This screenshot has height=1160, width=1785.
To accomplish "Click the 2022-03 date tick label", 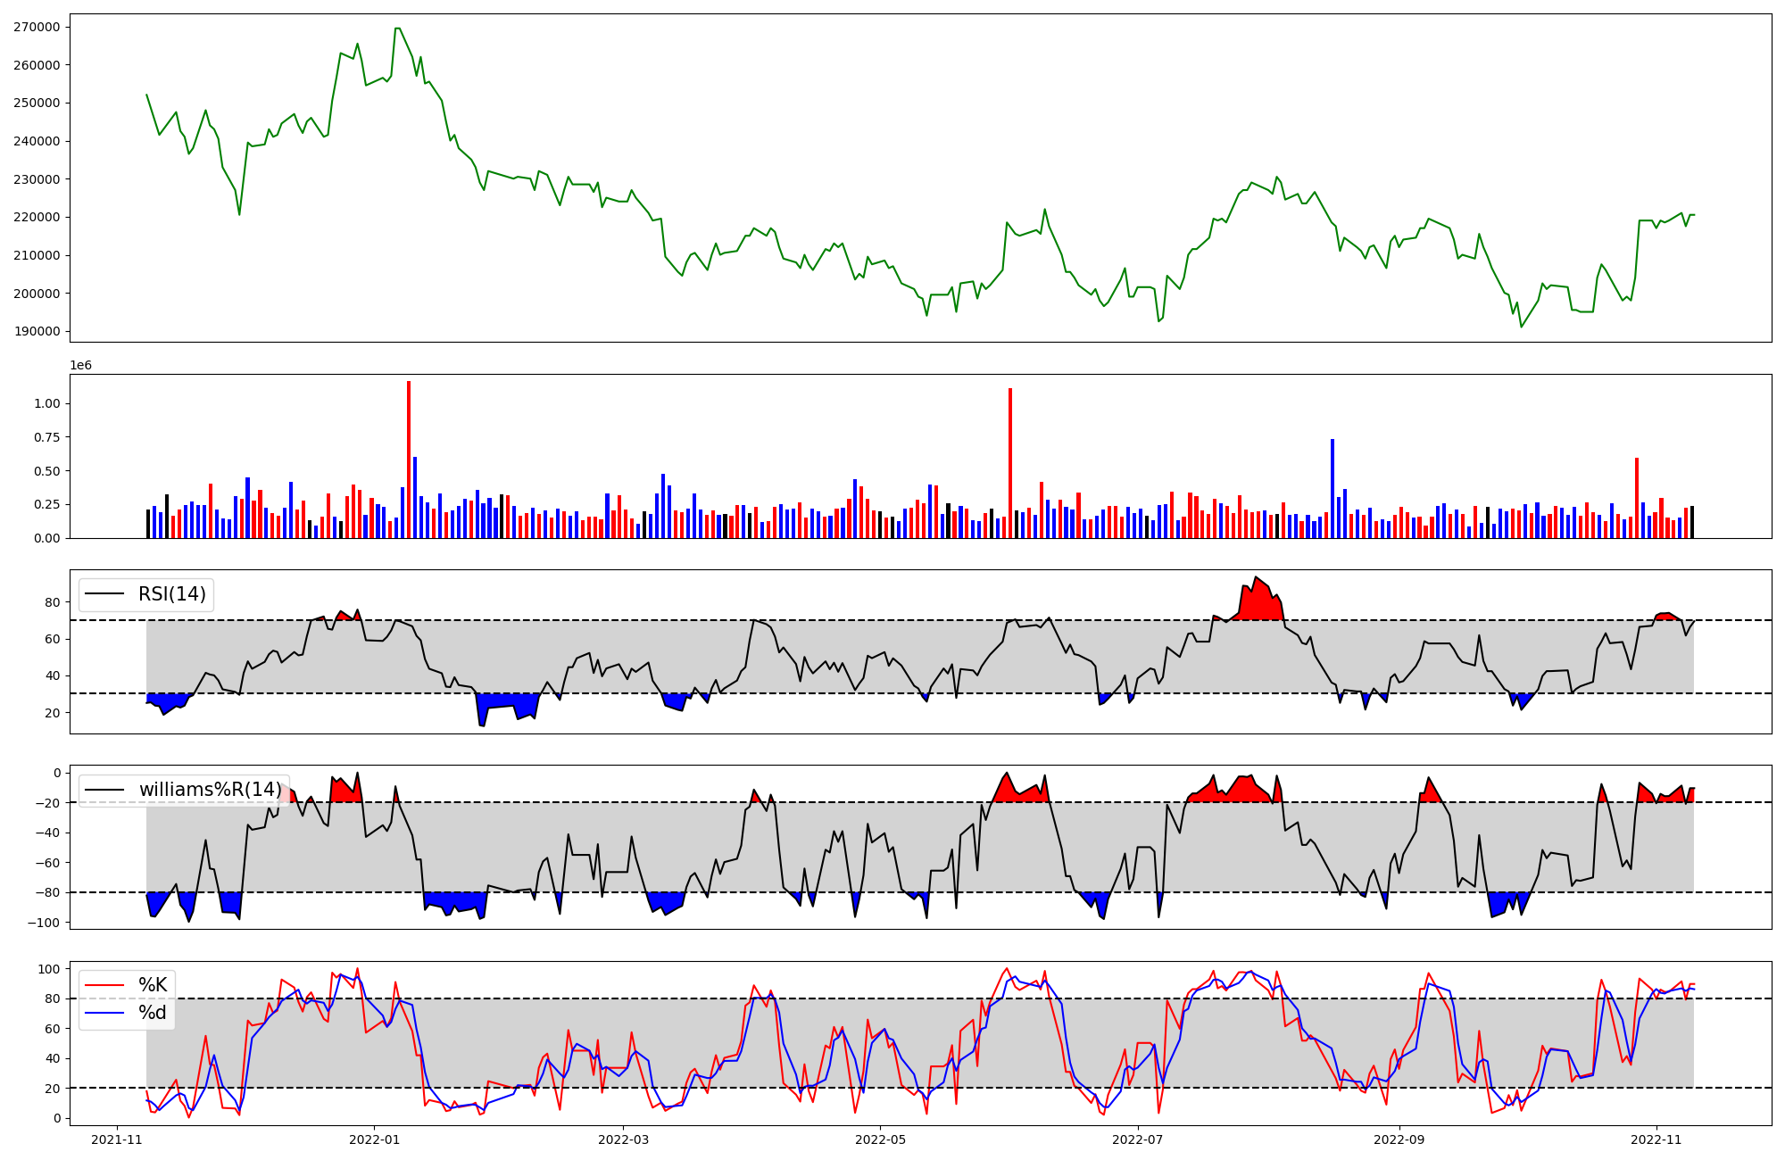I will click(x=623, y=1139).
